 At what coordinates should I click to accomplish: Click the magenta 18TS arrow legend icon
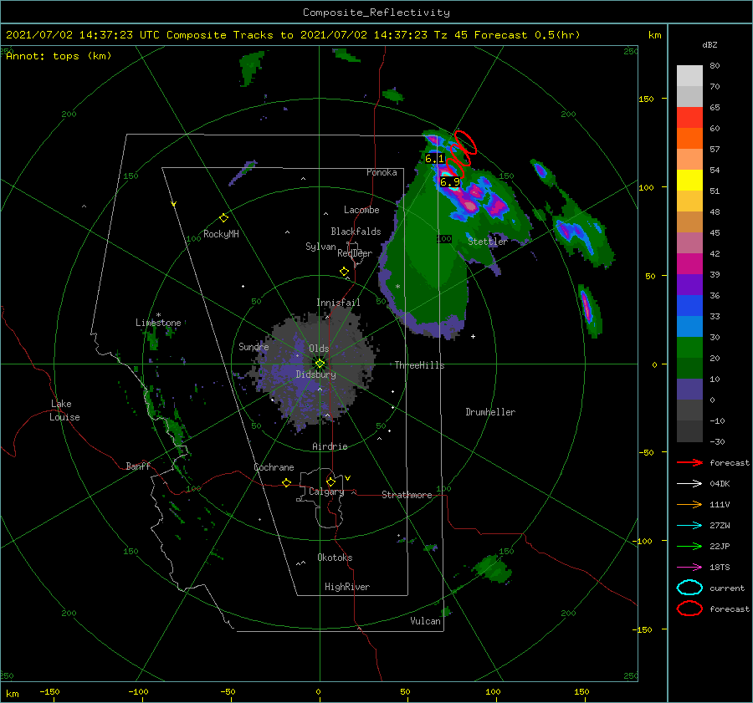tap(689, 568)
